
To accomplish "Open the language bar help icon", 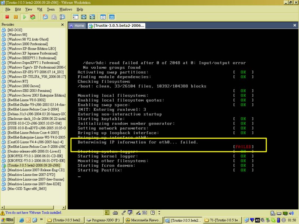I will tap(152, 212).
